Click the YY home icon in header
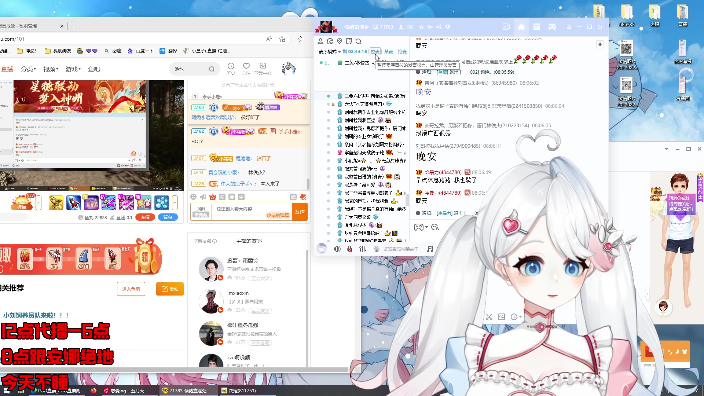704x396 pixels. pyautogui.click(x=521, y=27)
